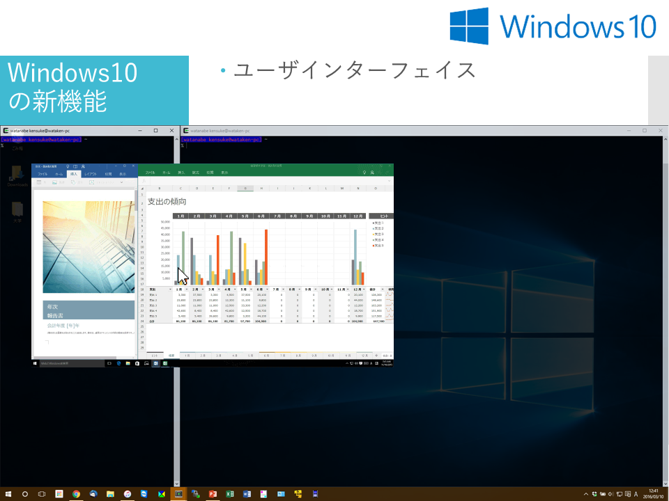Switch to the ホーム tab in Word

[59, 174]
